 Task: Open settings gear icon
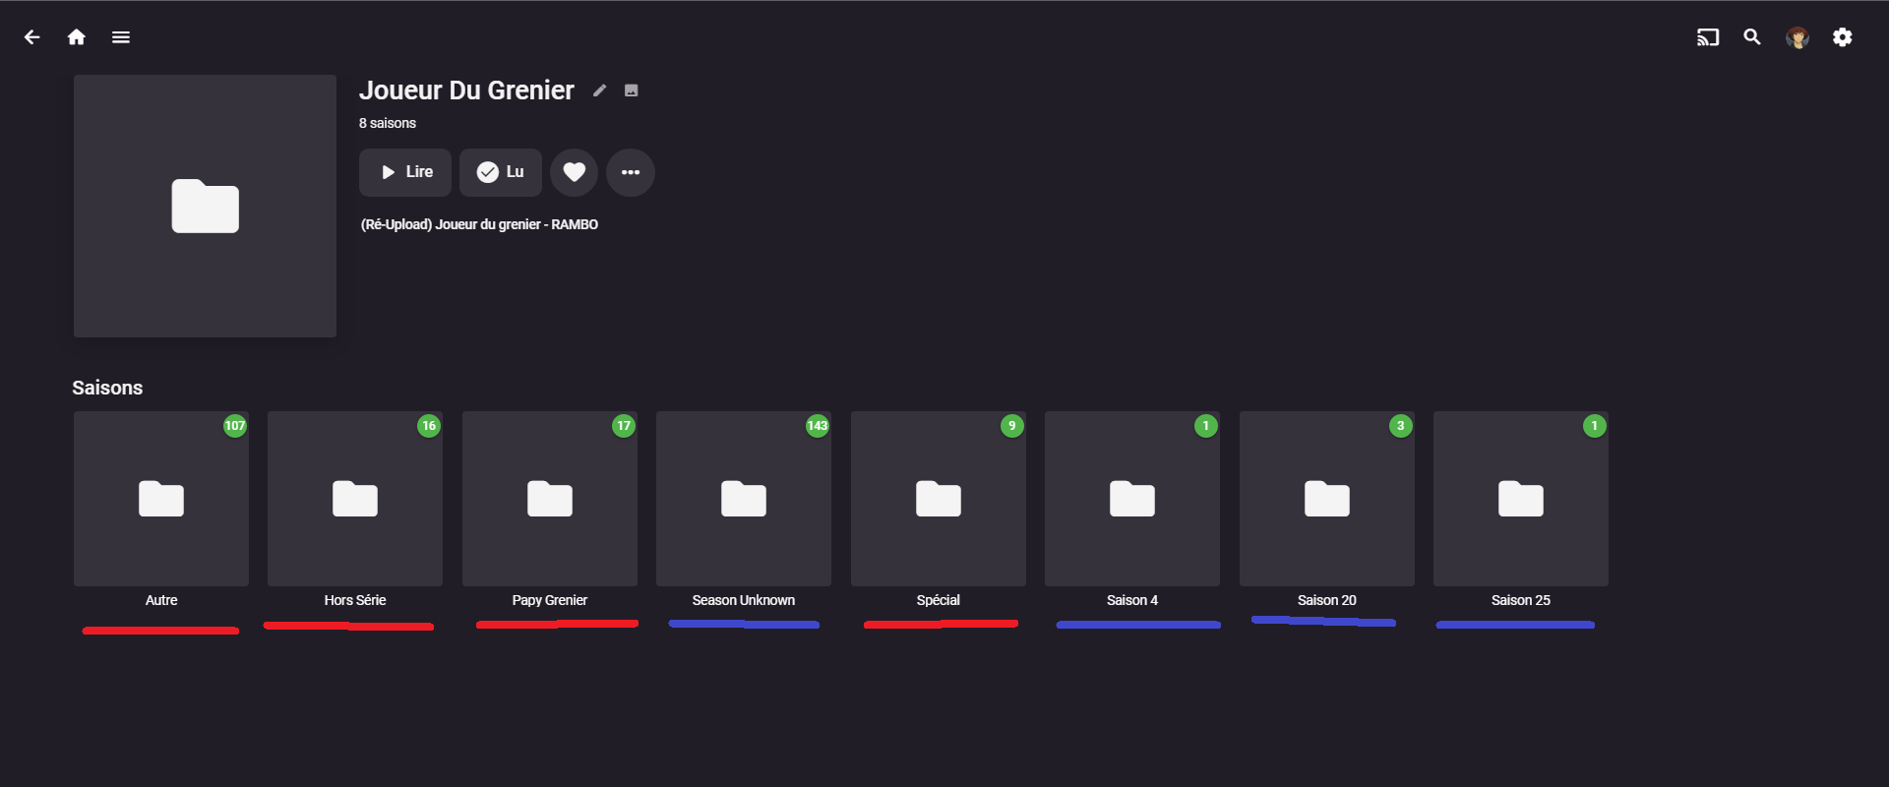coord(1843,37)
